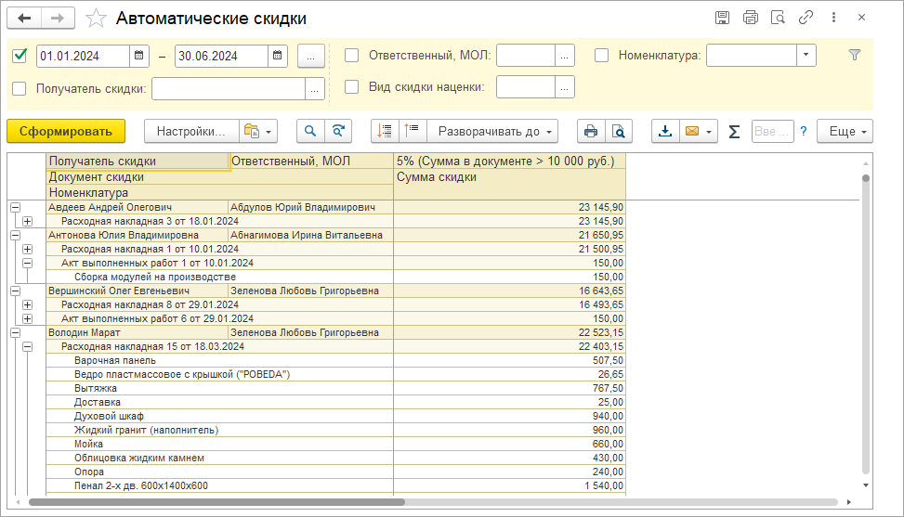The image size is (904, 517).
Task: Open the Номенклатура dropdown list
Action: [x=805, y=56]
